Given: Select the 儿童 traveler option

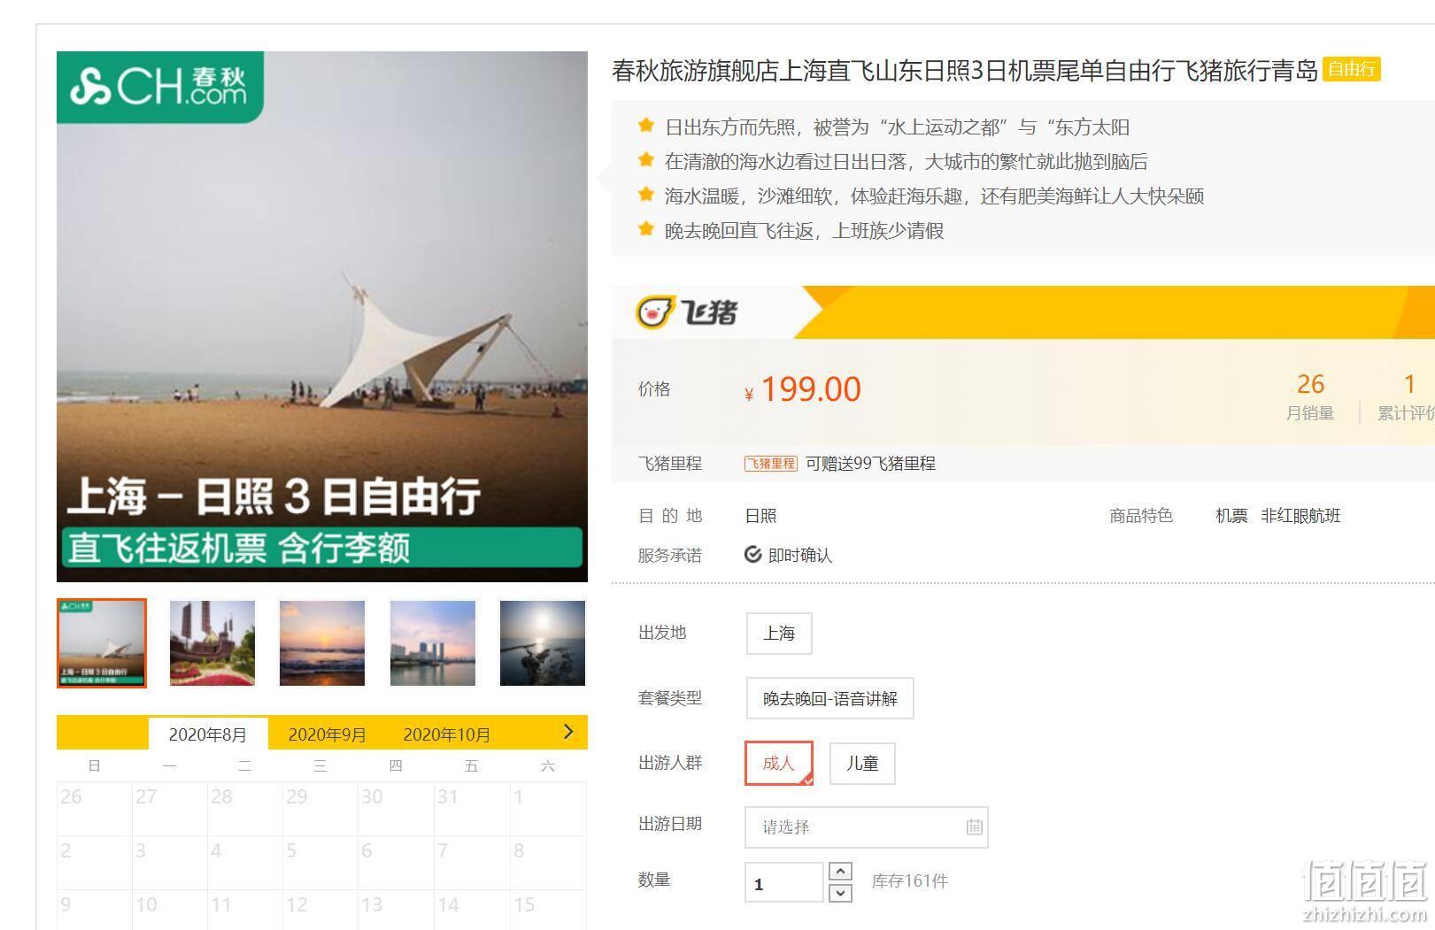Looking at the screenshot, I should click(x=862, y=763).
